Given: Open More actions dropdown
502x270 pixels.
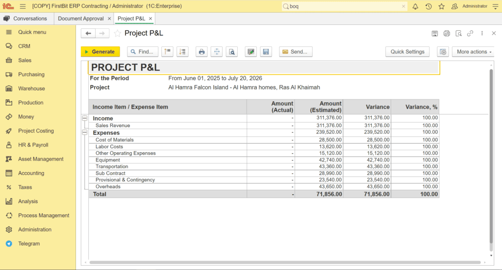Looking at the screenshot, I should 474,52.
